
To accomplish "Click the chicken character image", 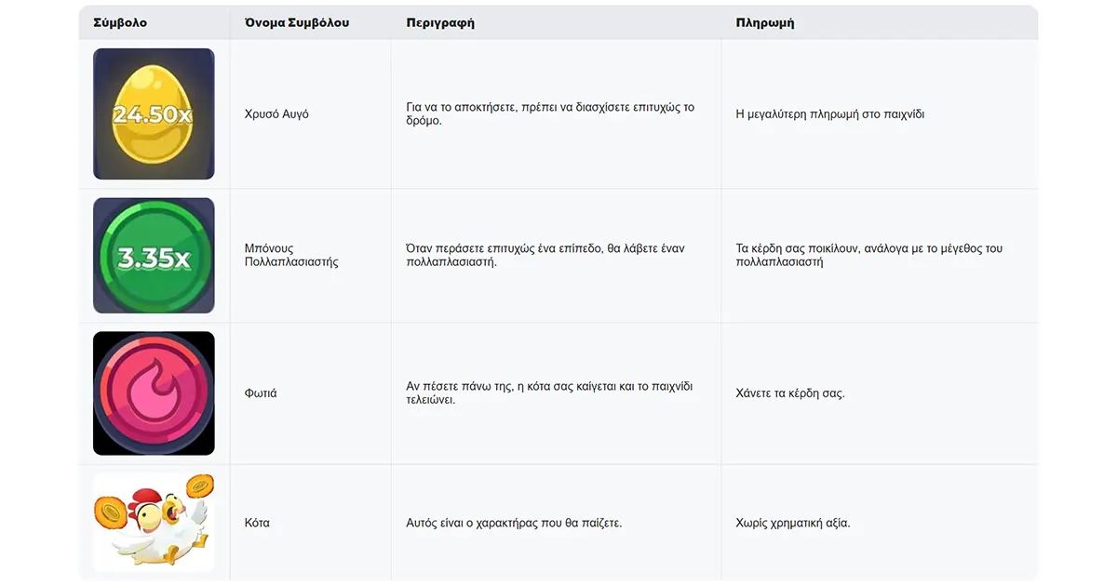I will (154, 522).
